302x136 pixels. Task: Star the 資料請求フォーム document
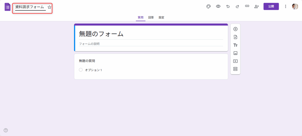[x=49, y=7]
